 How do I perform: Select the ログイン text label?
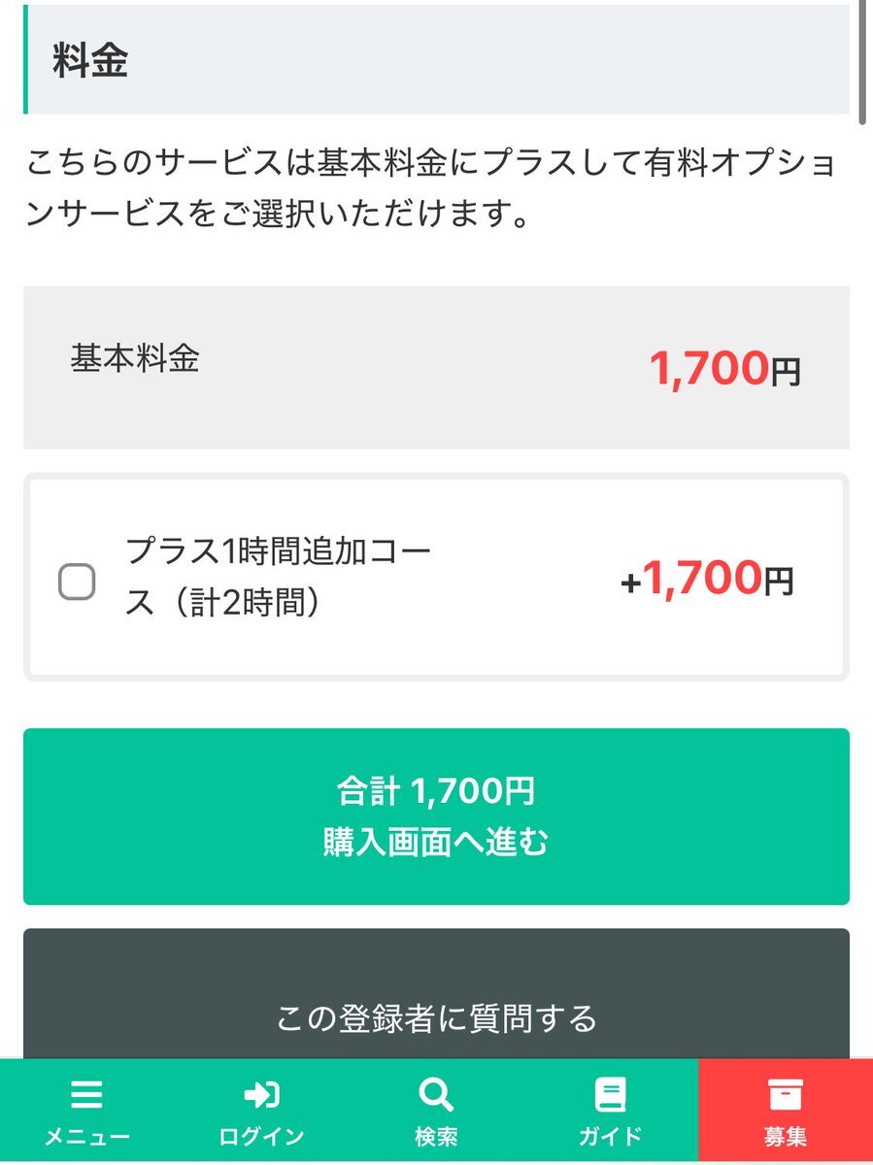261,1137
